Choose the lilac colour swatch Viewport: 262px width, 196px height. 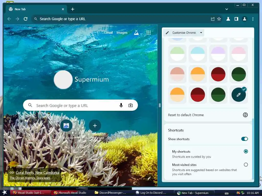pos(218,54)
